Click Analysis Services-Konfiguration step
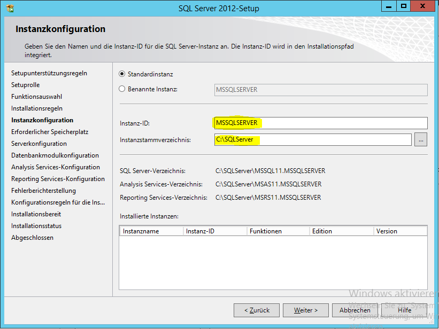 tap(56, 167)
